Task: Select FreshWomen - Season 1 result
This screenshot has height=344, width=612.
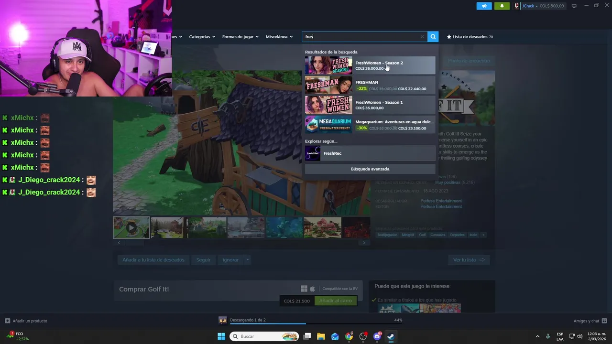Action: coord(370,105)
